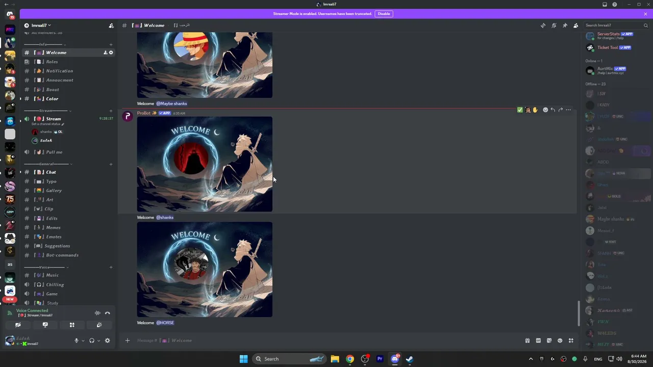Open the emoji picker in message bar
Viewport: 653px width, 367px height.
pyautogui.click(x=560, y=340)
